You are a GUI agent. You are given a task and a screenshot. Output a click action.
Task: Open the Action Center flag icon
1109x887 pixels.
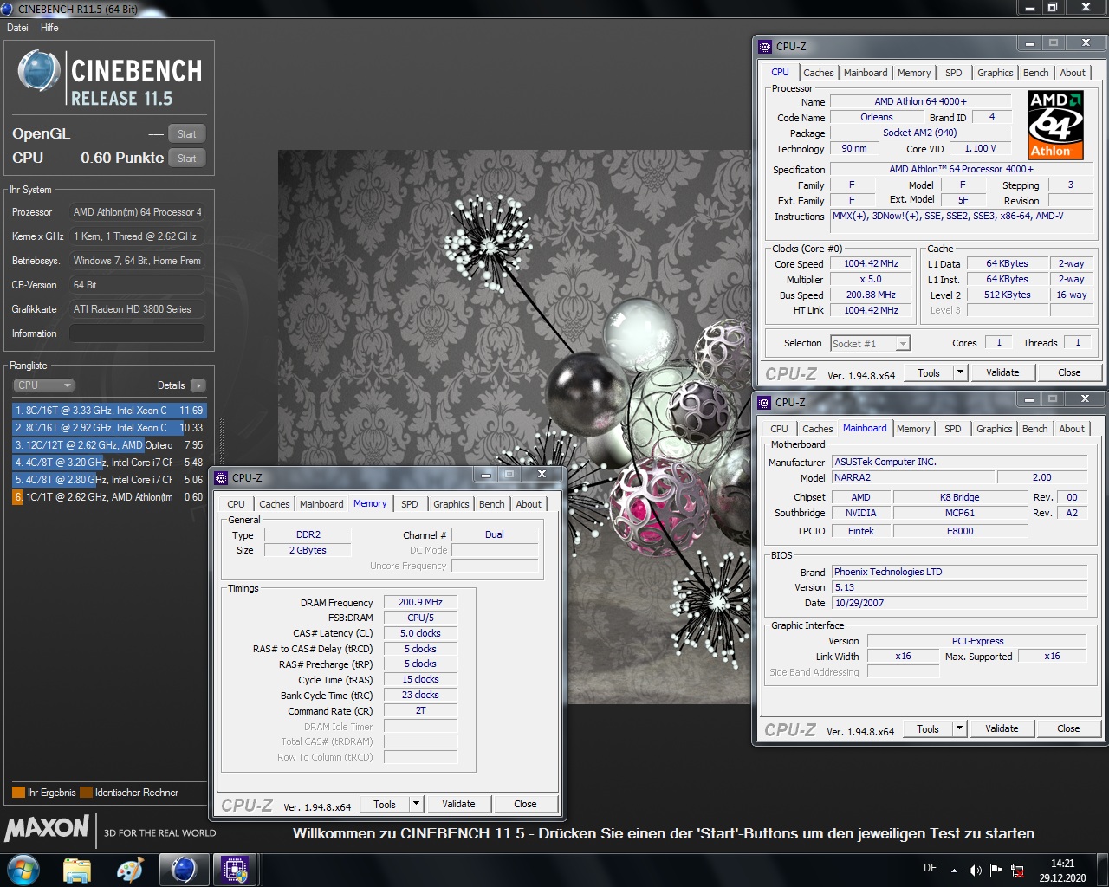pos(996,871)
